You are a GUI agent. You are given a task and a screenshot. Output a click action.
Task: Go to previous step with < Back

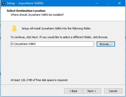73,91
